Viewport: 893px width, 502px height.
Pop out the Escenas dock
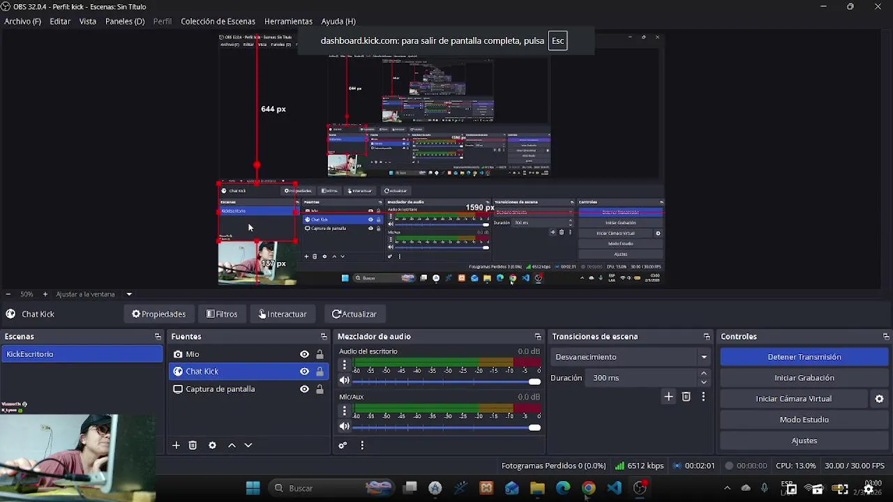point(158,337)
